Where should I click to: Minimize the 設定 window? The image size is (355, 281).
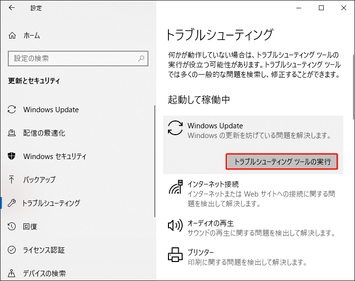pyautogui.click(x=299, y=8)
